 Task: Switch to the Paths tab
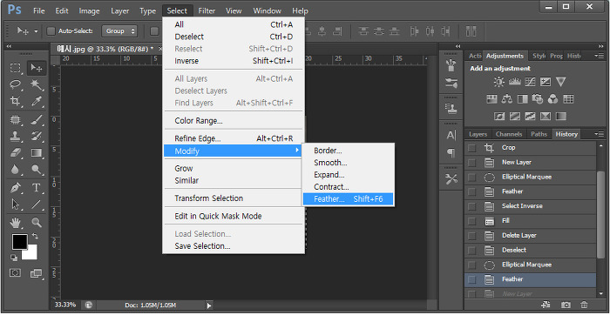coord(539,134)
